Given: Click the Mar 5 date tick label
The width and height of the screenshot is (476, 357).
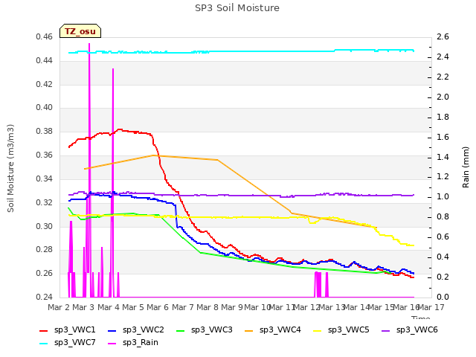Looking at the screenshot, I should pyautogui.click(x=133, y=307).
